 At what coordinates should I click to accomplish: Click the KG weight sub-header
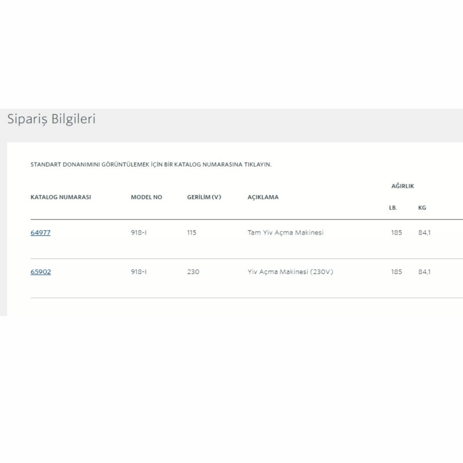coord(422,208)
